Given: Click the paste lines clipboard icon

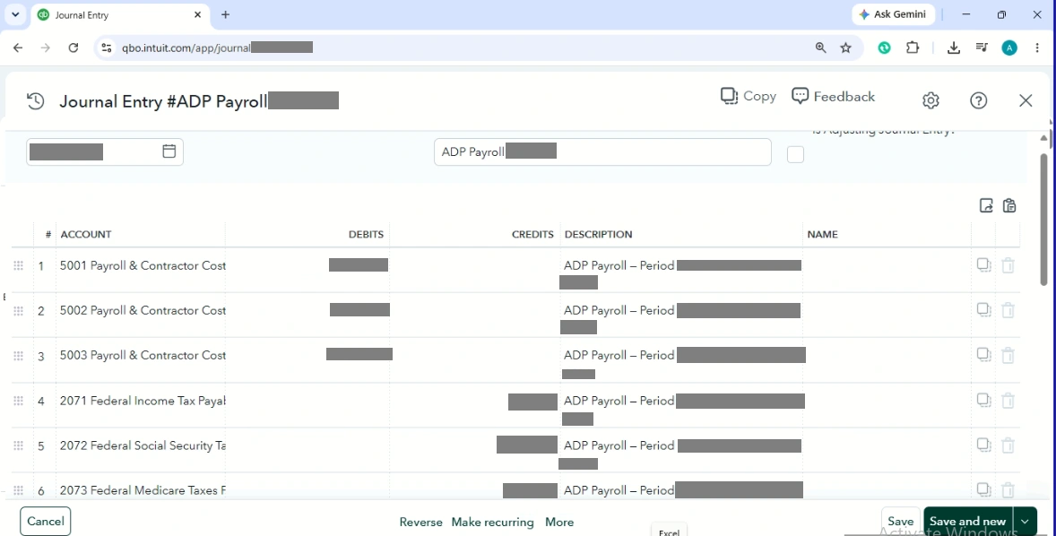Looking at the screenshot, I should pyautogui.click(x=1008, y=205).
